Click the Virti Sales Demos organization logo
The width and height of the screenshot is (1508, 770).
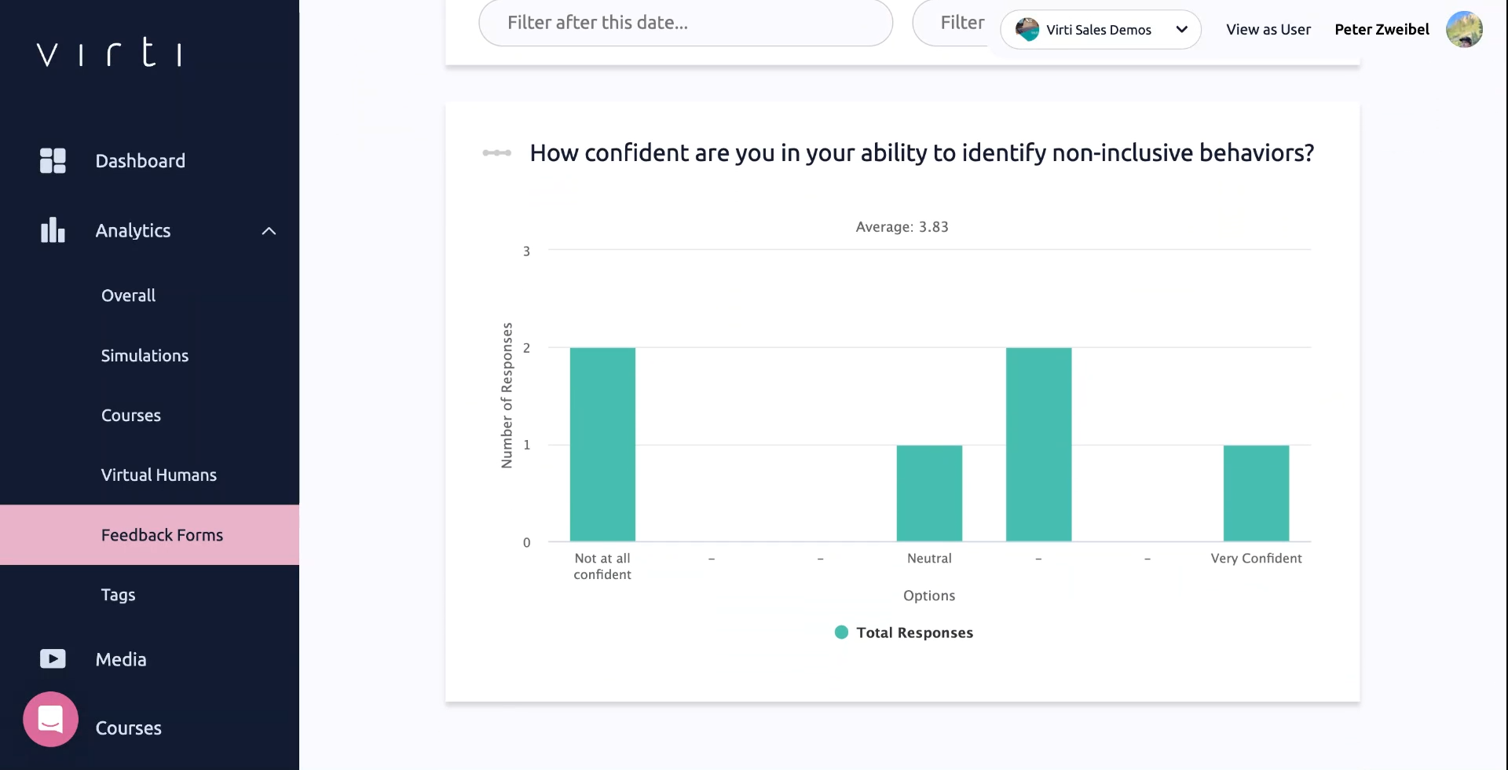(x=1027, y=30)
